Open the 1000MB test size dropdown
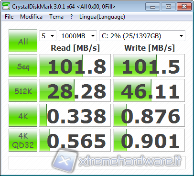This screenshot has width=194, height=176. click(x=78, y=36)
